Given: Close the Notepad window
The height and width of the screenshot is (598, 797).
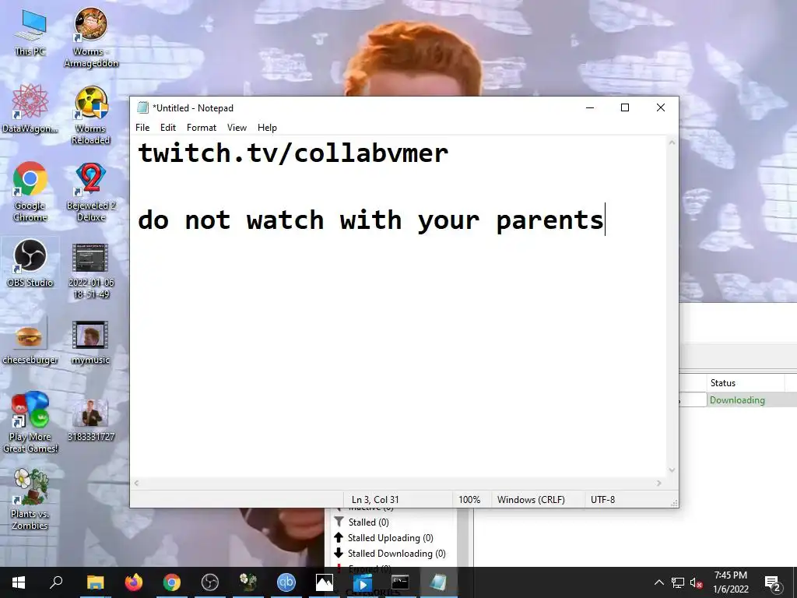Looking at the screenshot, I should click(x=661, y=107).
